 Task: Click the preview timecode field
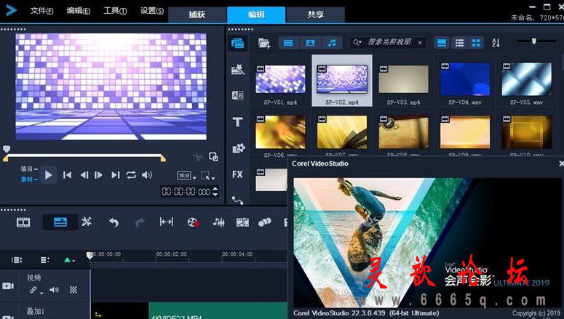coord(186,191)
